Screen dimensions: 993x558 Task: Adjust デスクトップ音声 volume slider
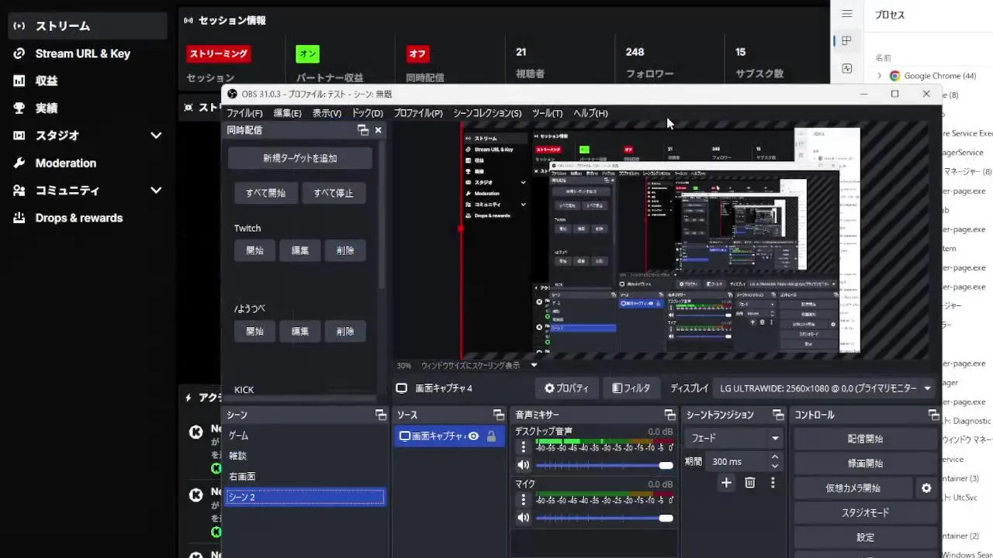(x=604, y=466)
